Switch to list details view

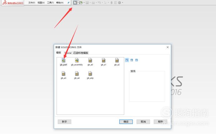137,60
